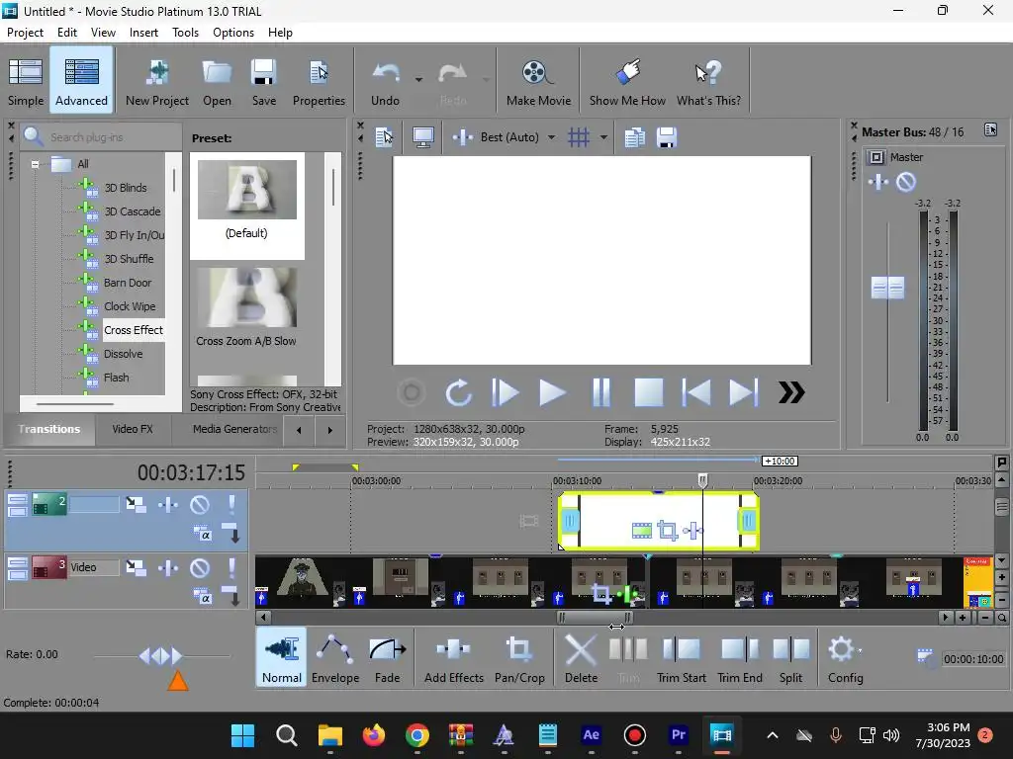Open project Properties
The image size is (1013, 759).
(319, 81)
